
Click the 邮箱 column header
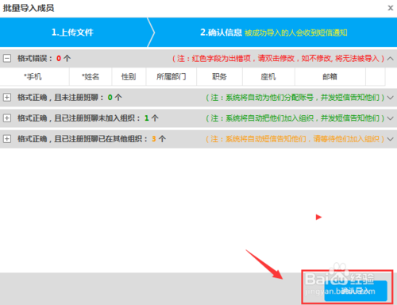point(330,77)
